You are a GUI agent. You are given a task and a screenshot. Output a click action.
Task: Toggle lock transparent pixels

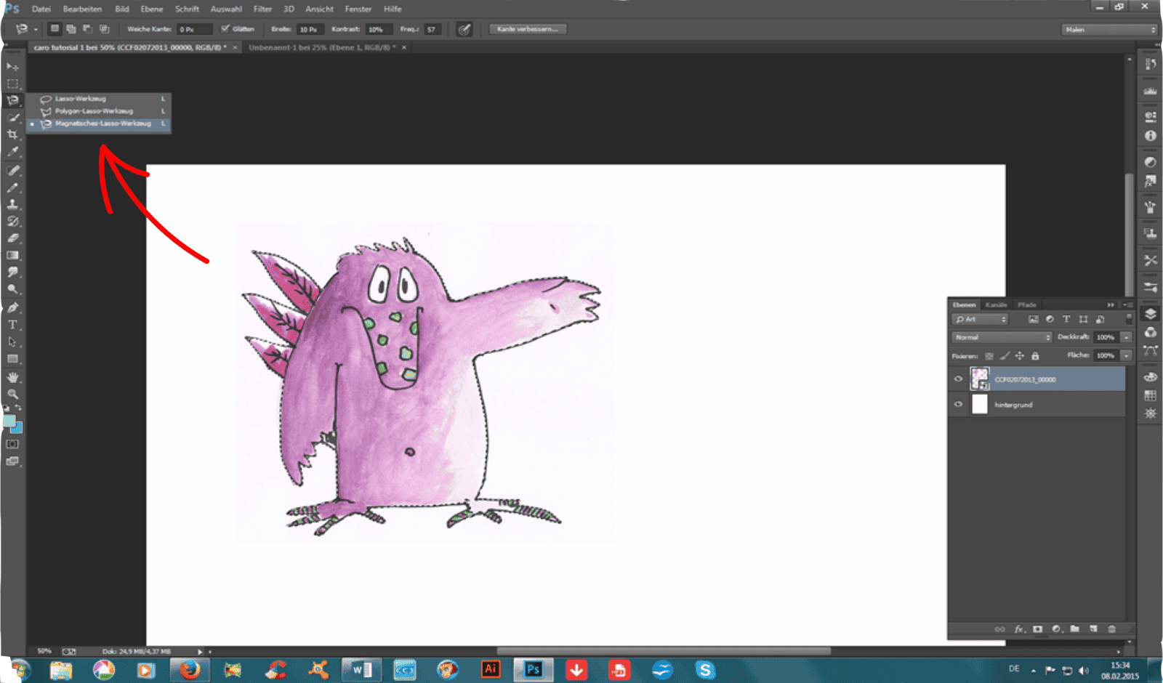[989, 356]
